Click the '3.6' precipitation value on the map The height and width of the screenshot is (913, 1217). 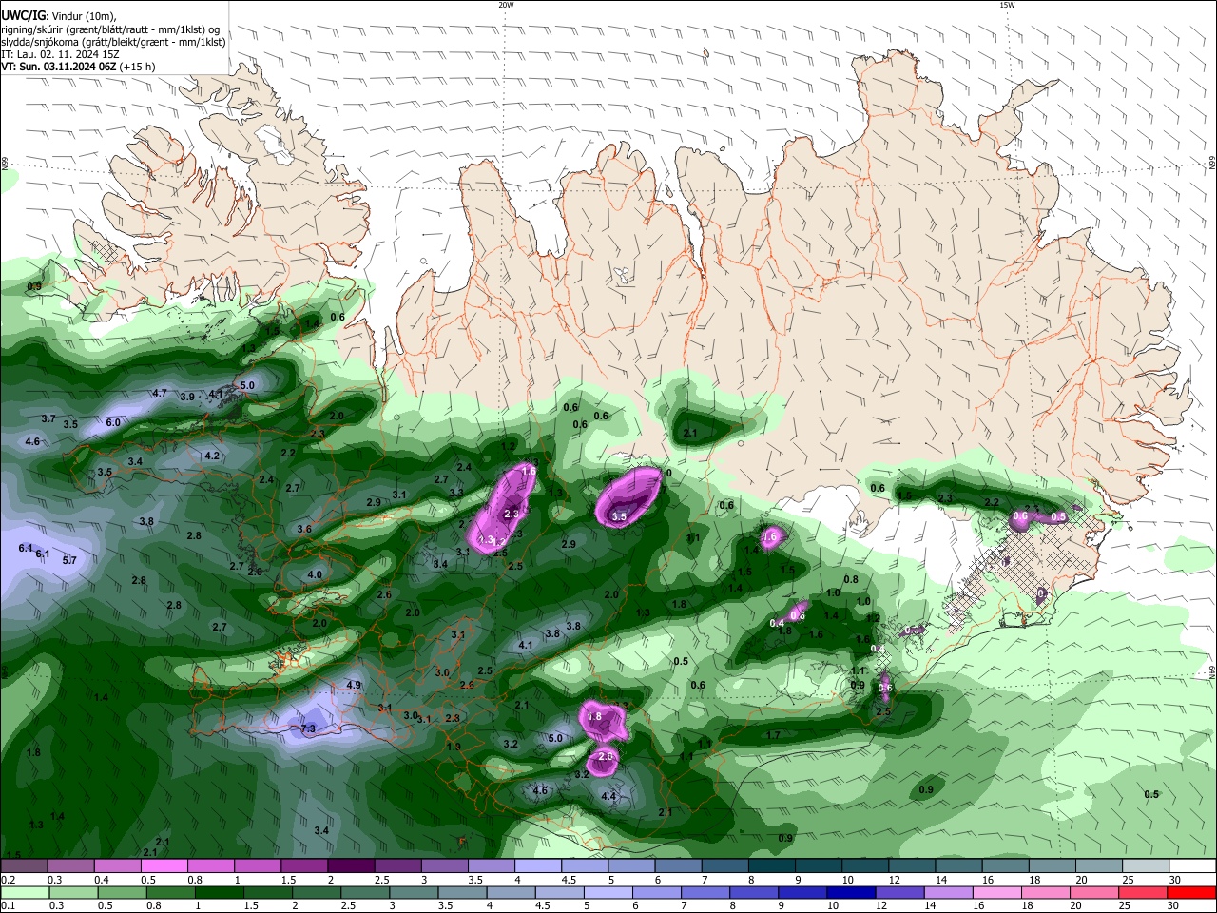click(304, 530)
